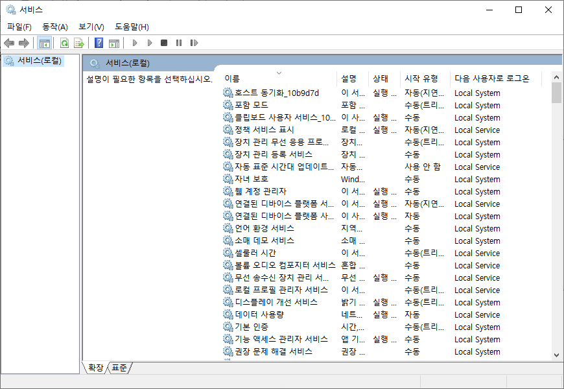The height and width of the screenshot is (389, 564).
Task: Click the Refresh toolbar icon
Action: [x=64, y=43]
